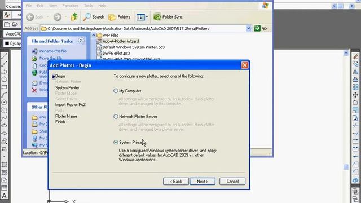Select the Revision Cloud tool

click(4, 111)
